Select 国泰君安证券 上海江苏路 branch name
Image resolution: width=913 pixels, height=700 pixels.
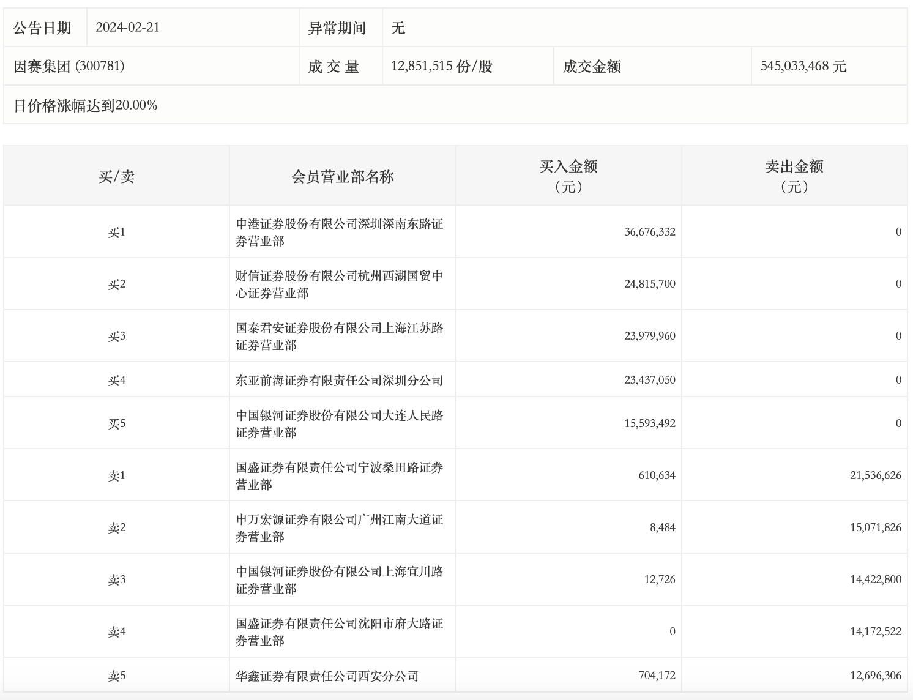tap(339, 336)
